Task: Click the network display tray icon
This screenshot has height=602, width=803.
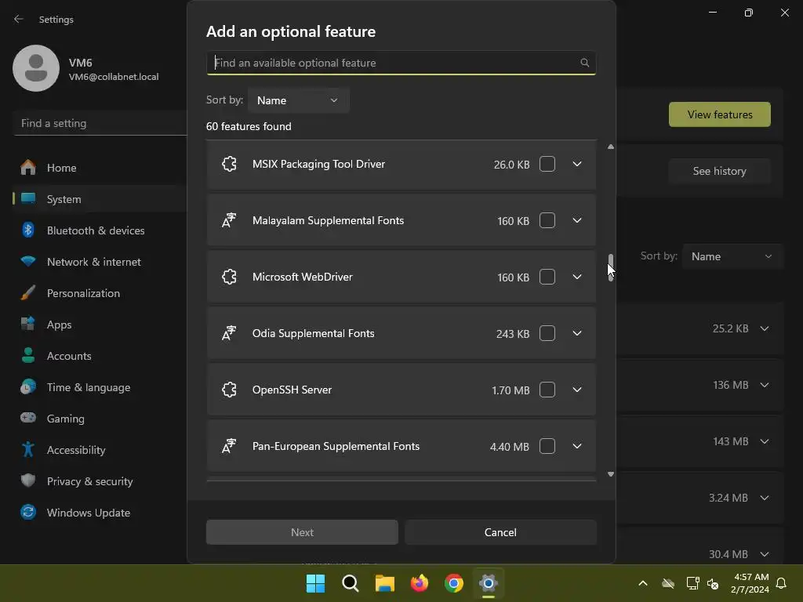Action: tap(692, 583)
